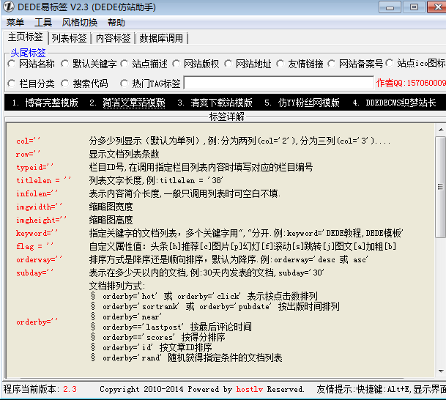Select the 网站版权 radio option
The width and height of the screenshot is (446, 400).
[x=176, y=64]
